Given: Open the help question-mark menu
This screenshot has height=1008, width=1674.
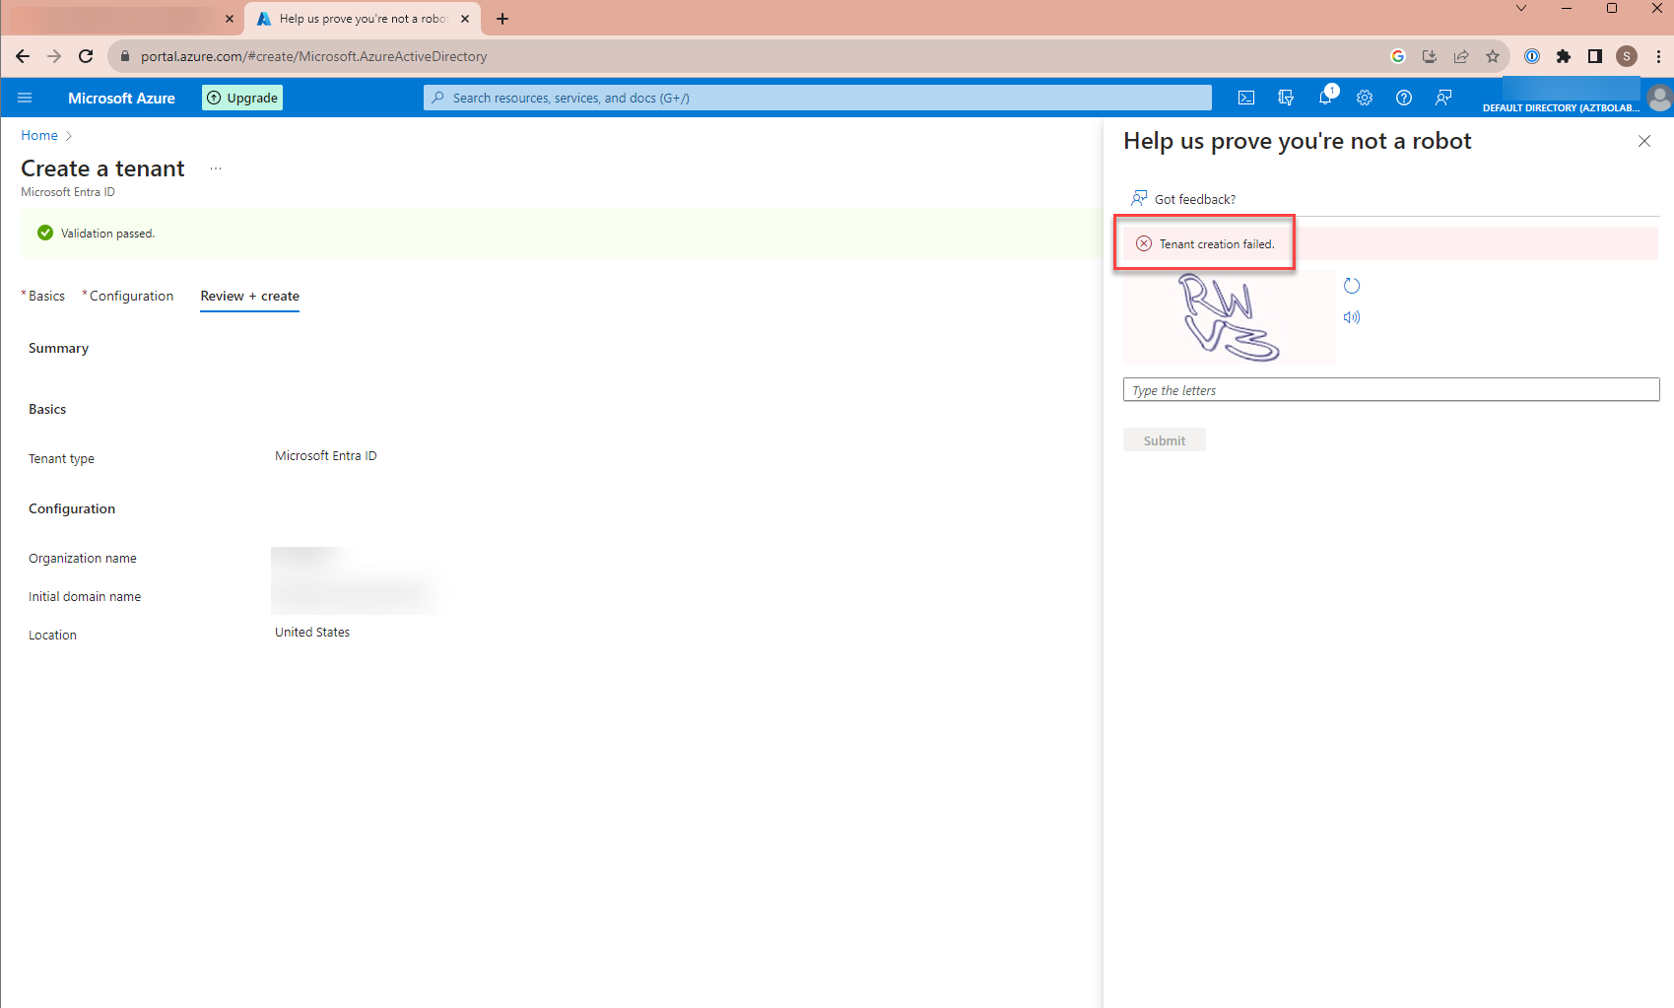Looking at the screenshot, I should click(x=1404, y=98).
